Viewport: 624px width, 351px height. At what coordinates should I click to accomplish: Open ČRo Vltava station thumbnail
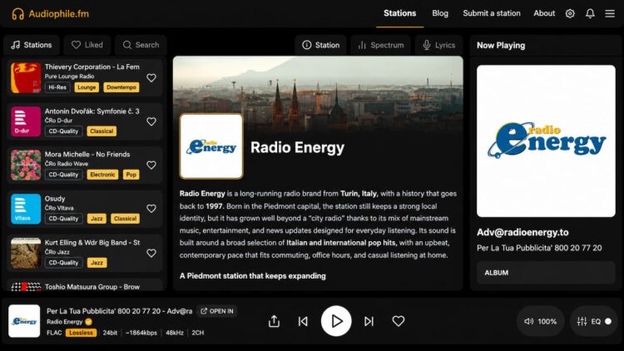click(x=26, y=209)
